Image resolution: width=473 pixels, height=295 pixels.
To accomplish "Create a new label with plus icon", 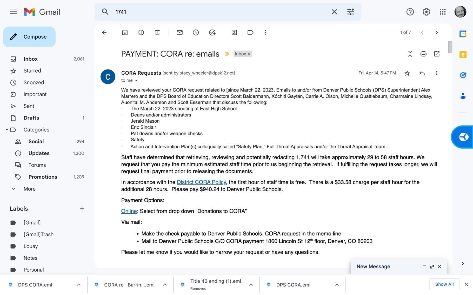I will (x=82, y=209).
